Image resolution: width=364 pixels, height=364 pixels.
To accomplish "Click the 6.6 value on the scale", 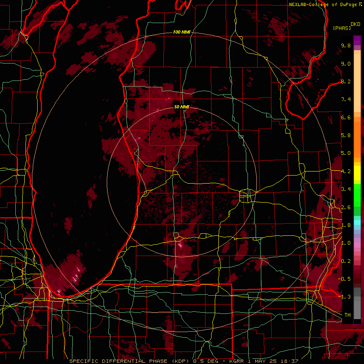I will (346, 117).
